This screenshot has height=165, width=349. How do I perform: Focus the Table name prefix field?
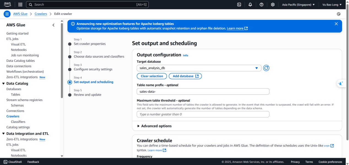203,91
